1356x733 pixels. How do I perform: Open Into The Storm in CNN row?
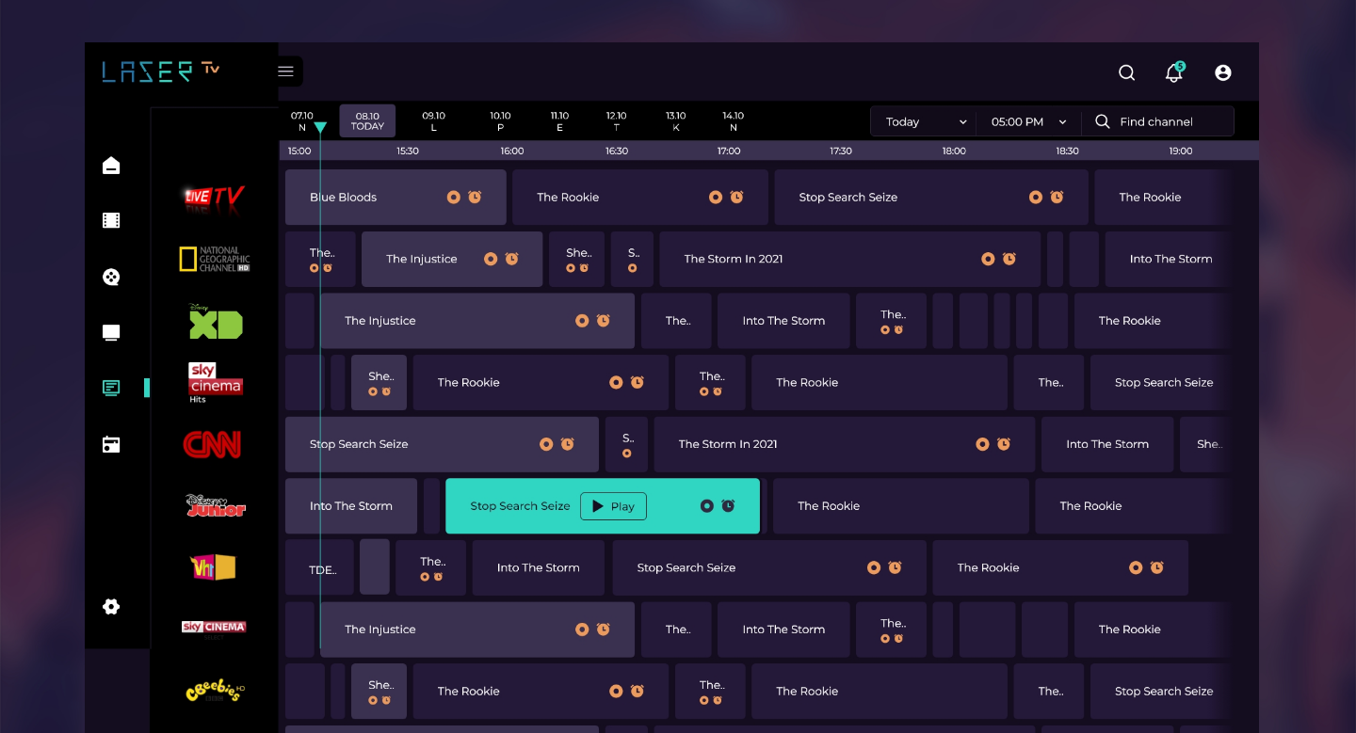[1107, 444]
